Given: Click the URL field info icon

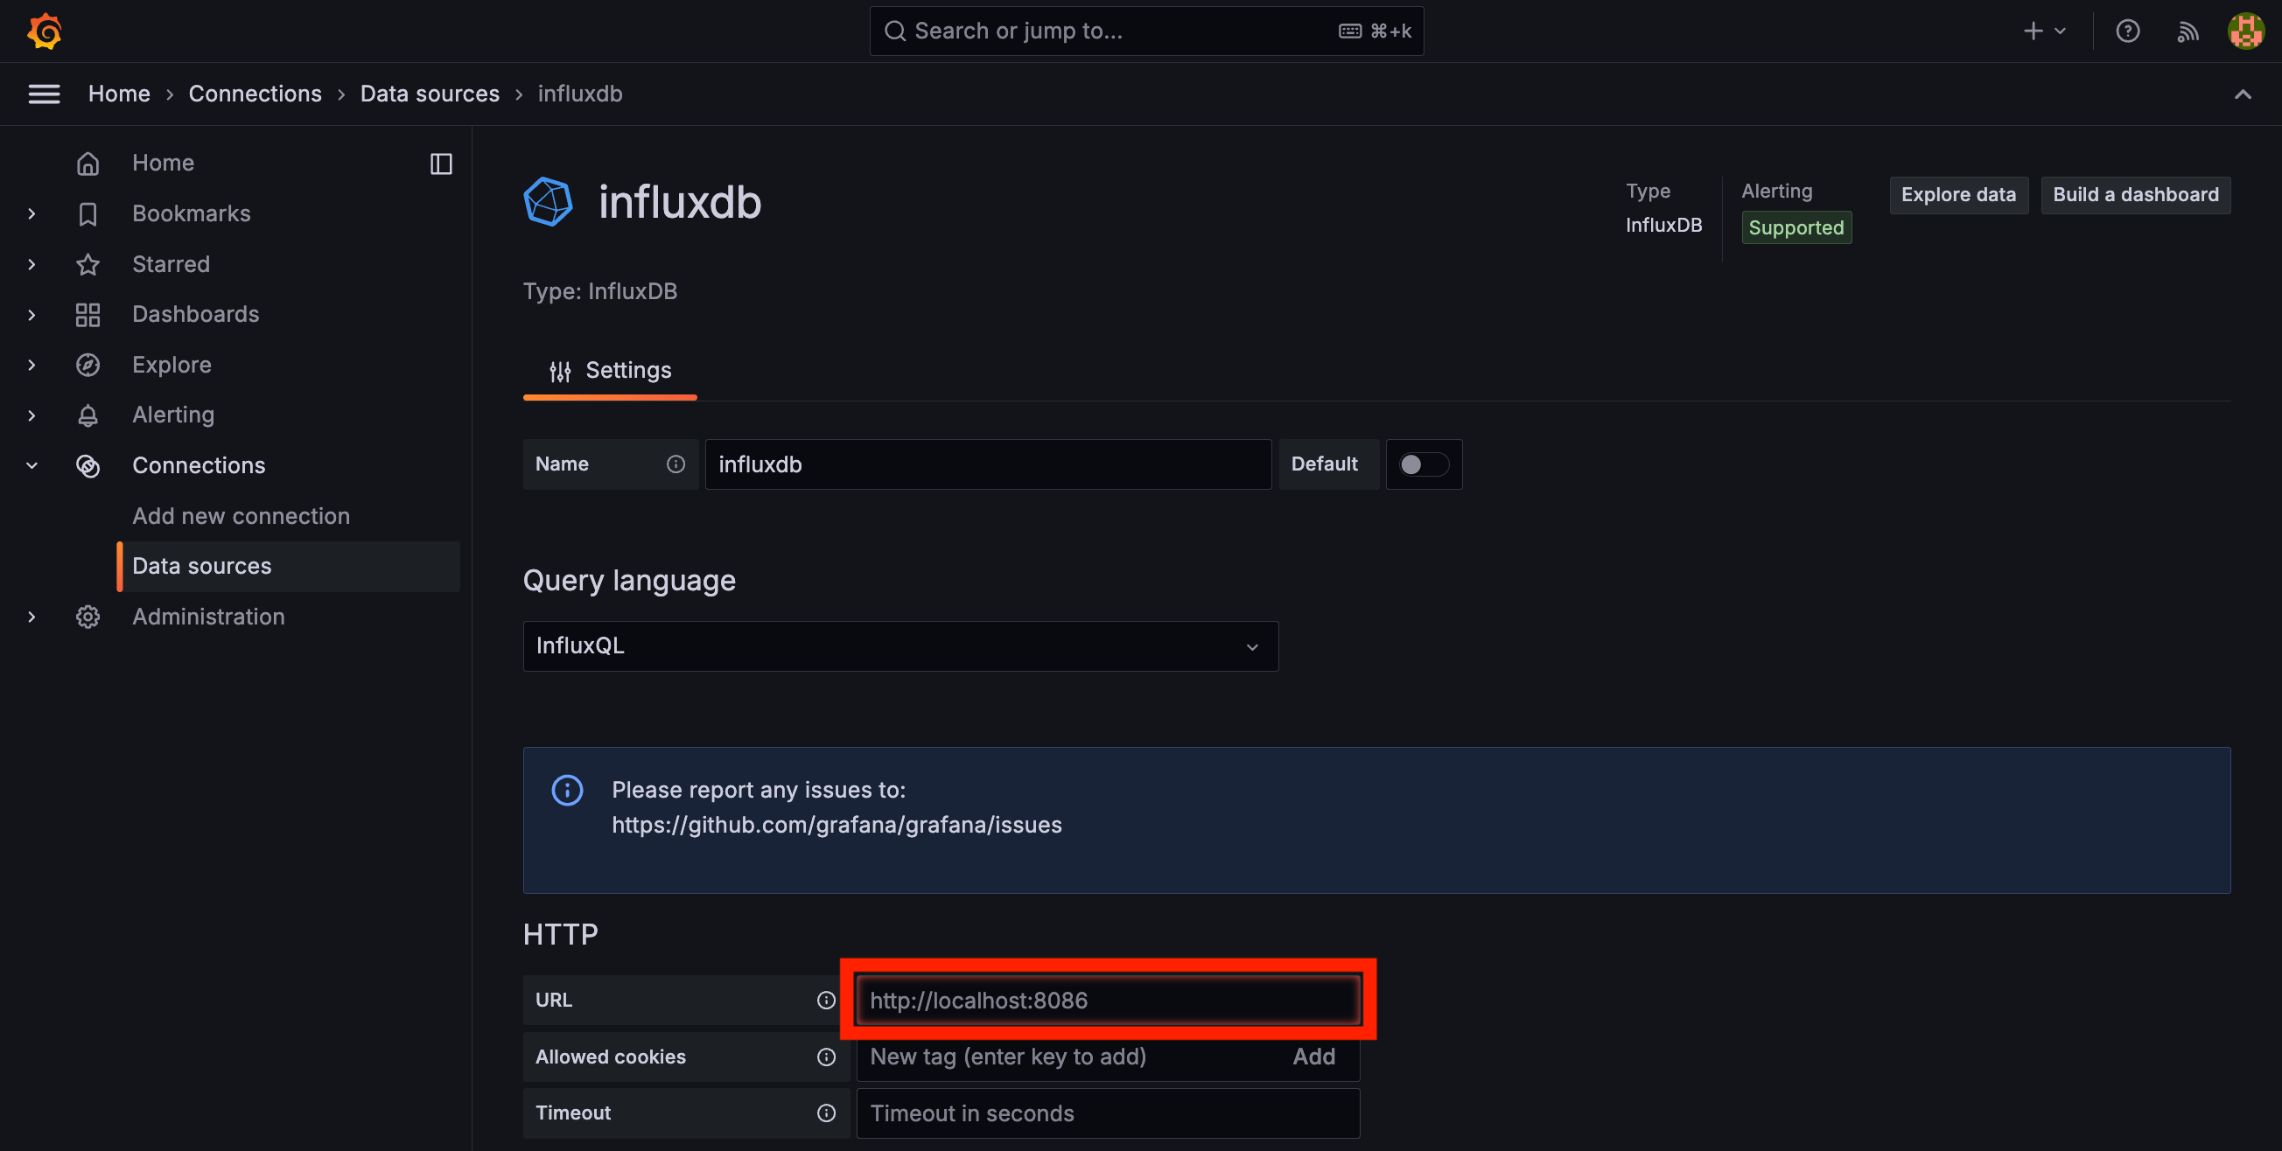Looking at the screenshot, I should click(826, 1000).
